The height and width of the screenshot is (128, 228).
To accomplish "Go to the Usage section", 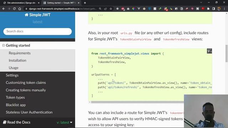I will click(x=14, y=68).
